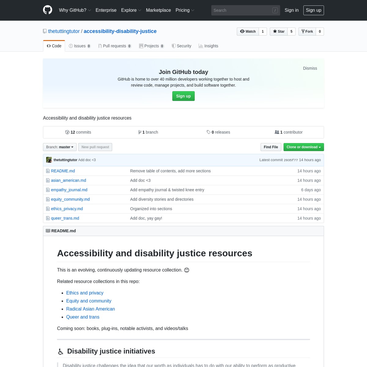Open the 'Add empathy journal & twisted knee entry' commit

click(x=167, y=190)
